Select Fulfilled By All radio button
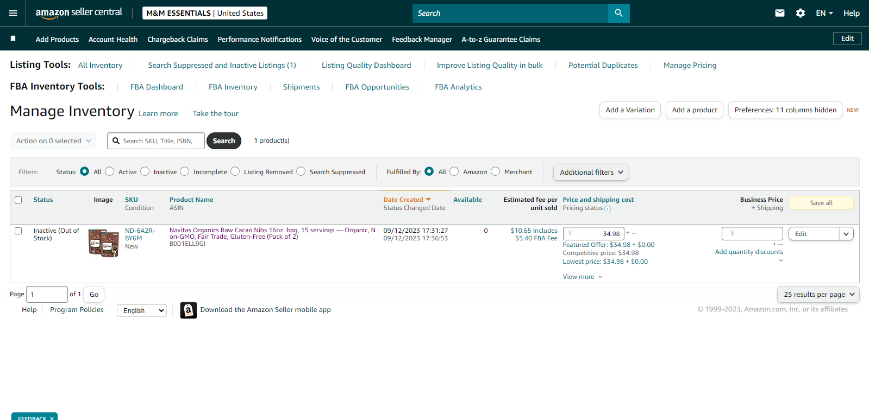Screen dimensions: 869x420 429,171
